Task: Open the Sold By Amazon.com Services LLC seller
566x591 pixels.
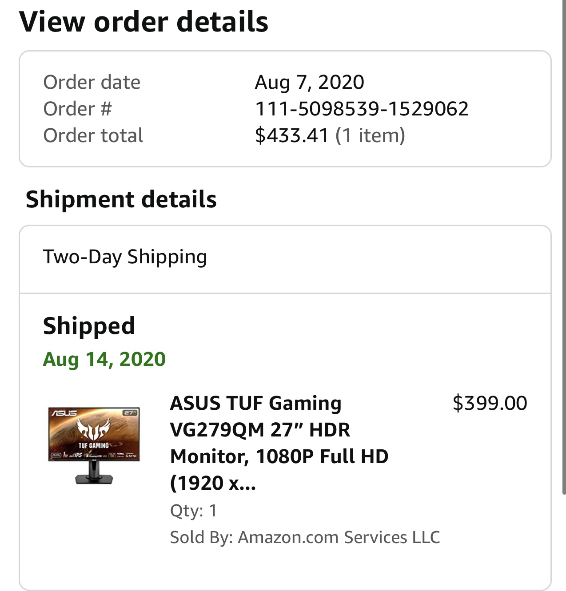Action: (x=305, y=537)
